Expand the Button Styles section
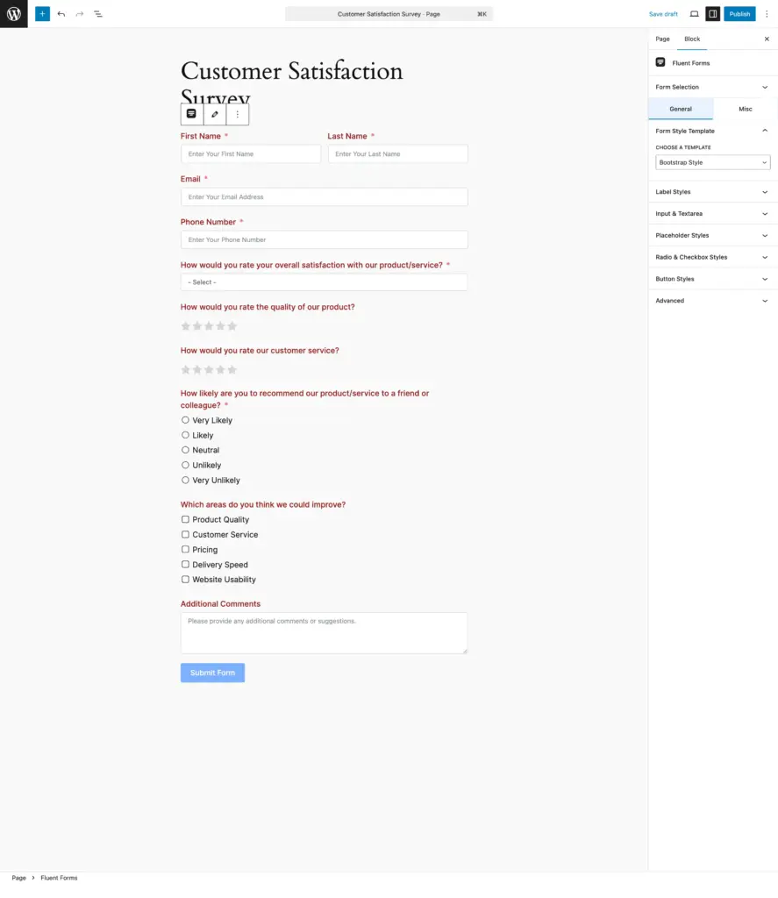778x898 pixels. coord(712,279)
